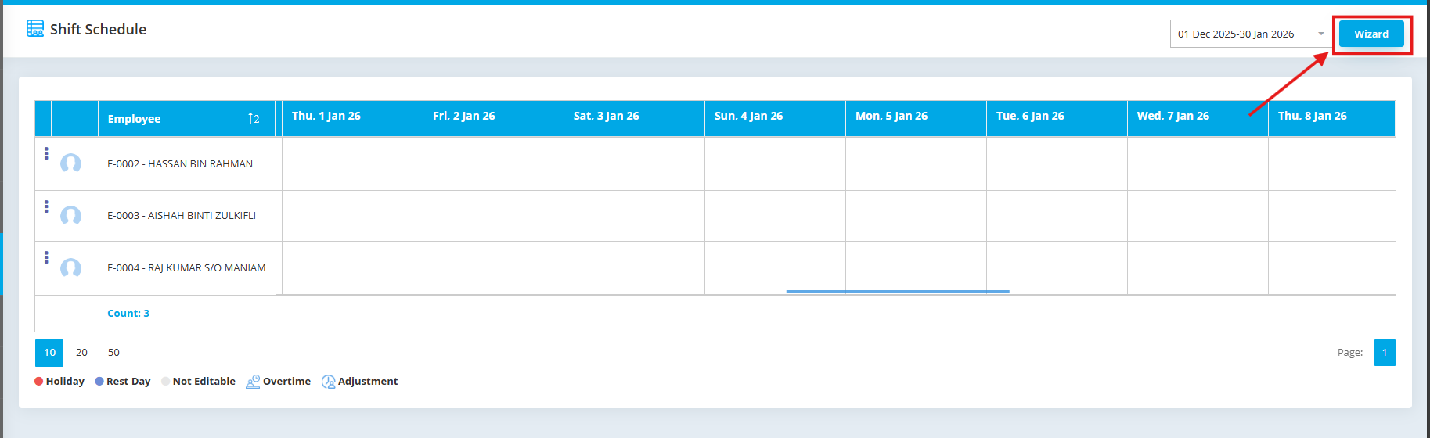Open row menu for Hassan Bin Rahman
Viewport: 1430px width, 438px height.
coord(46,153)
